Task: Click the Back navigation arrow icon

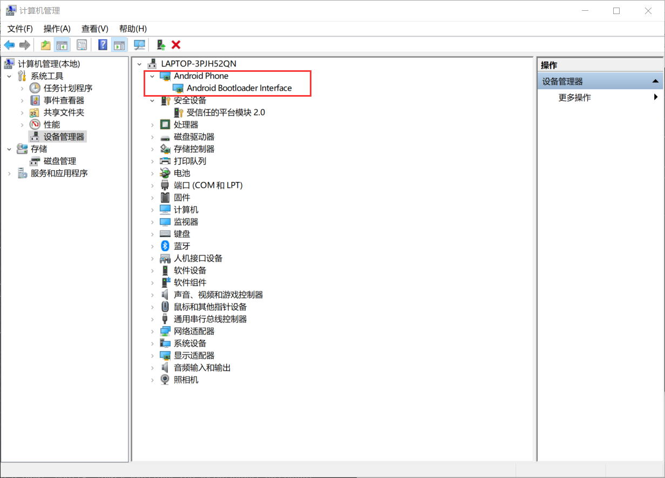Action: [9, 45]
